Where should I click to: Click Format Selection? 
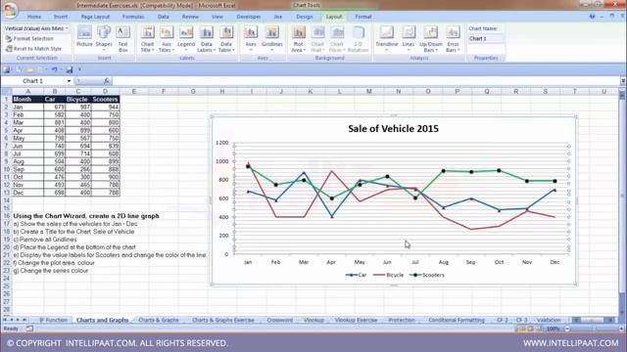point(29,39)
